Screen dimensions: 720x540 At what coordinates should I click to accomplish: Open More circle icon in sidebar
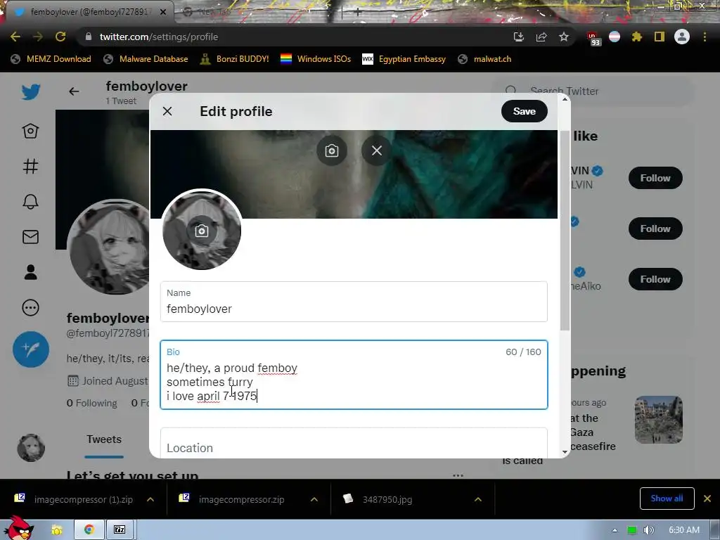pyautogui.click(x=30, y=308)
